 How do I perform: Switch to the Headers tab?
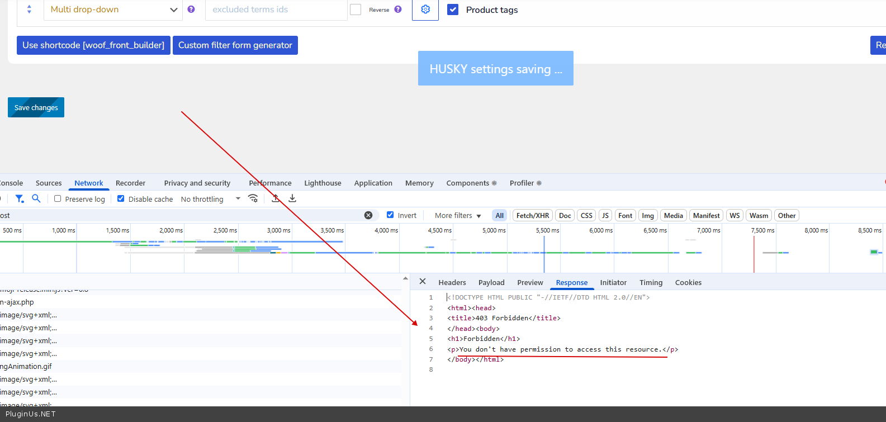[452, 283]
